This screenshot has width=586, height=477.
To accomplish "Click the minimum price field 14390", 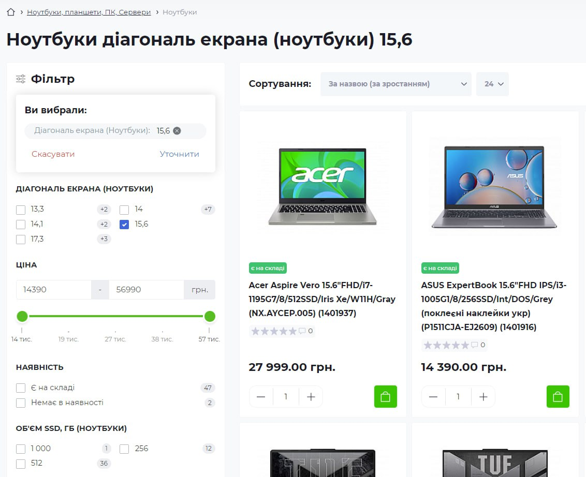I will pos(53,290).
